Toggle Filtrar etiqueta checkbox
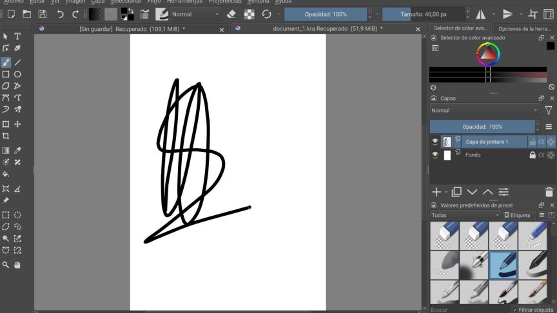The image size is (557, 313). [x=514, y=310]
